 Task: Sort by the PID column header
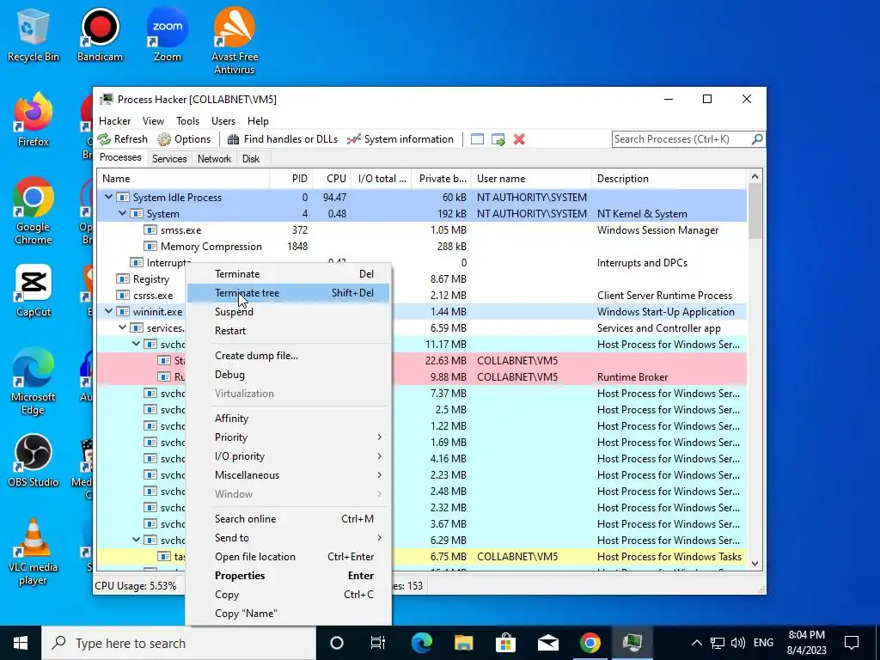(x=291, y=179)
